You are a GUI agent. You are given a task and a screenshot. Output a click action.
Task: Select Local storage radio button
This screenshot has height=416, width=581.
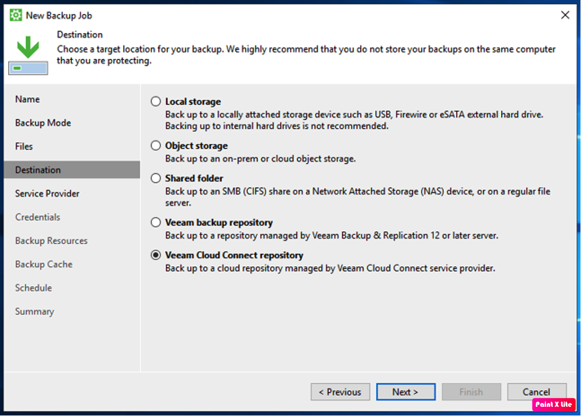156,101
